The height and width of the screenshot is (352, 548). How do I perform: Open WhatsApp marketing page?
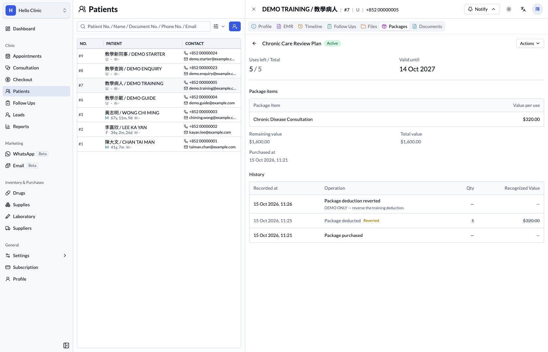click(x=36, y=154)
